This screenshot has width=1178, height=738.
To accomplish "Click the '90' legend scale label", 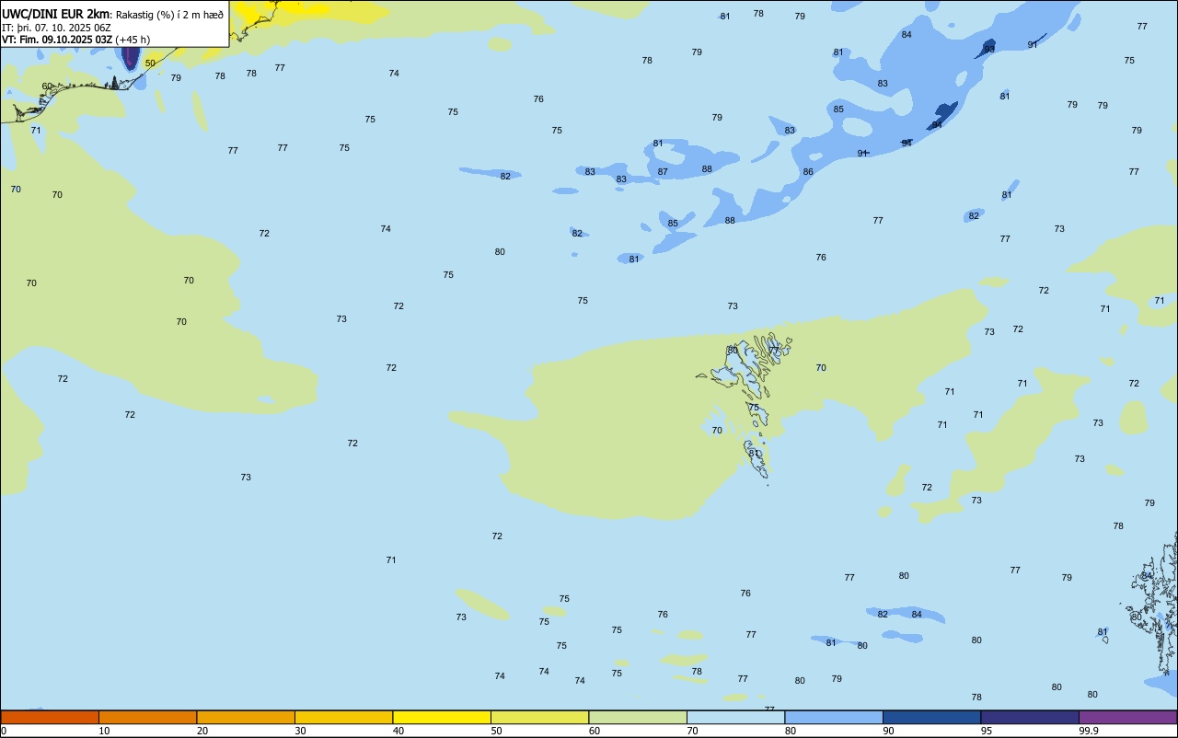I will point(889,731).
